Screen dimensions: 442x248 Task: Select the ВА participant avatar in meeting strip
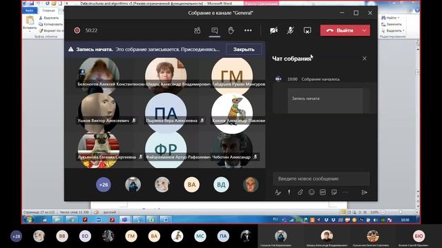192,185
